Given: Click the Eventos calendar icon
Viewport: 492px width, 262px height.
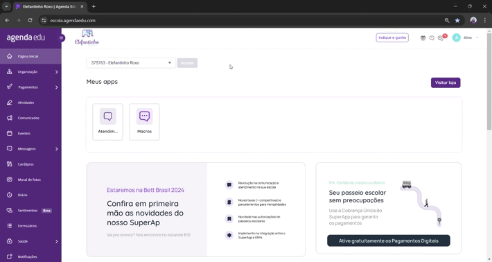Looking at the screenshot, I should pyautogui.click(x=10, y=133).
